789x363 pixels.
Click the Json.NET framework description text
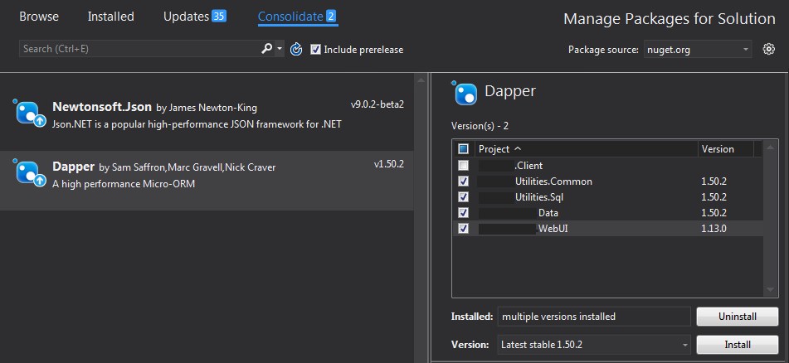(x=197, y=124)
